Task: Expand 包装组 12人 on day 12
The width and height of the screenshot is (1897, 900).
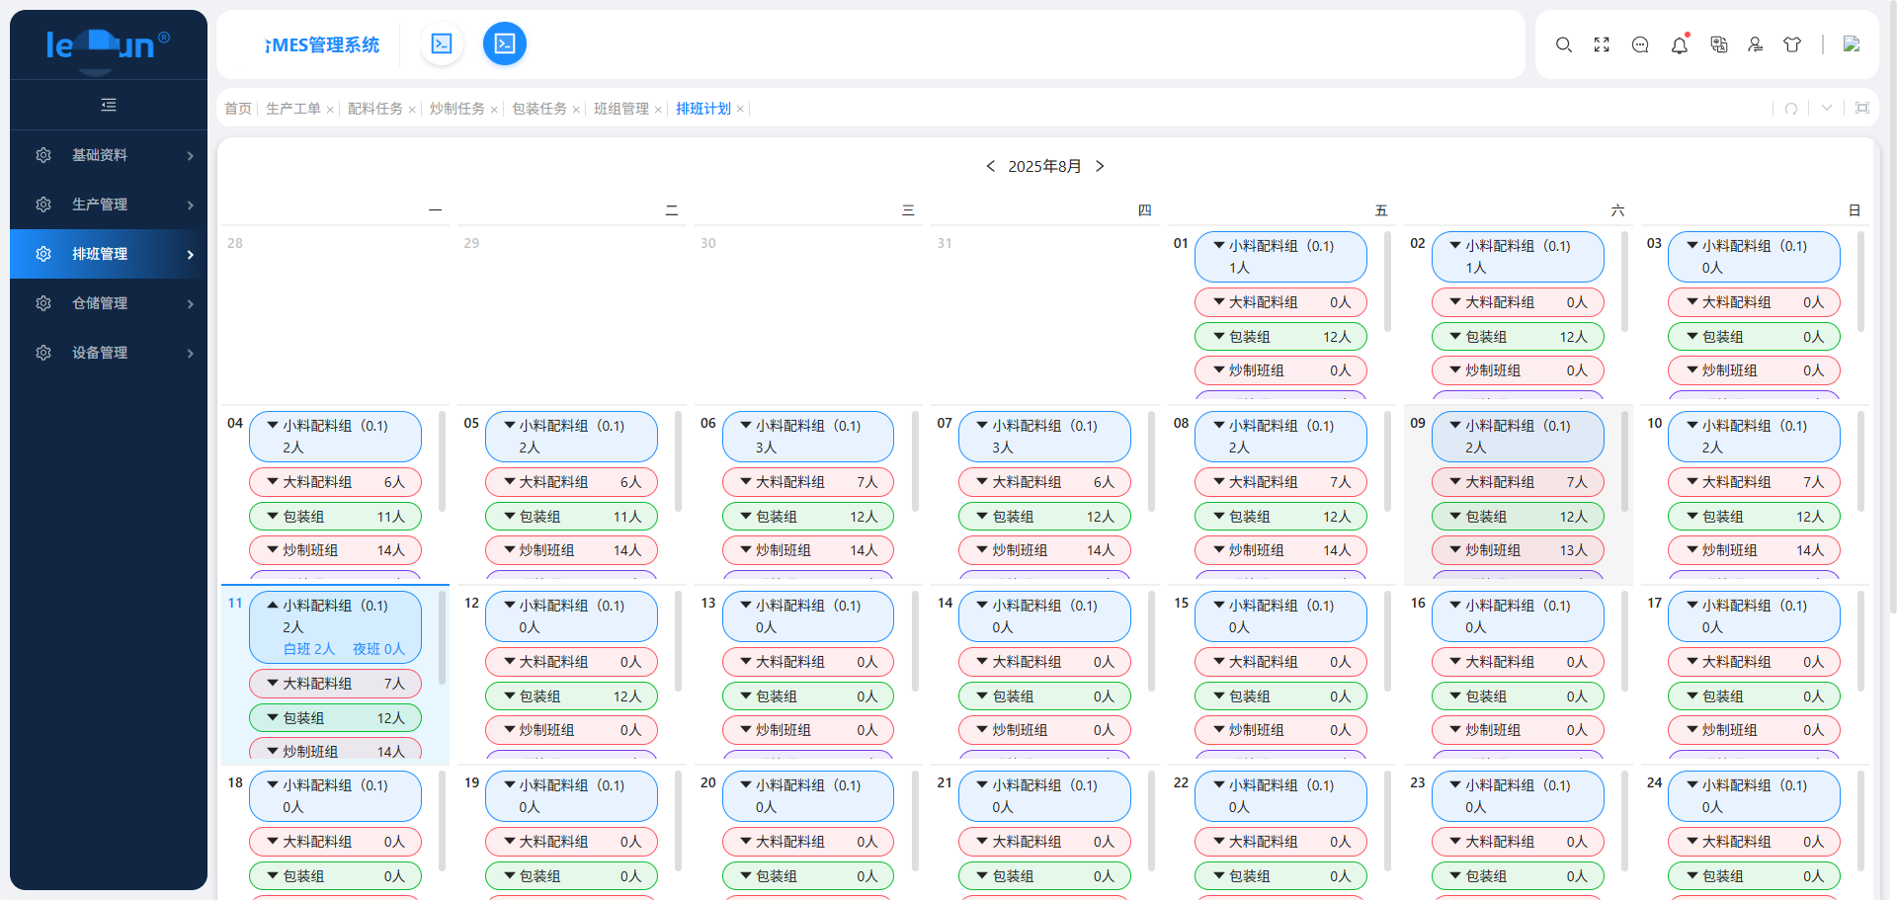Action: (x=571, y=696)
